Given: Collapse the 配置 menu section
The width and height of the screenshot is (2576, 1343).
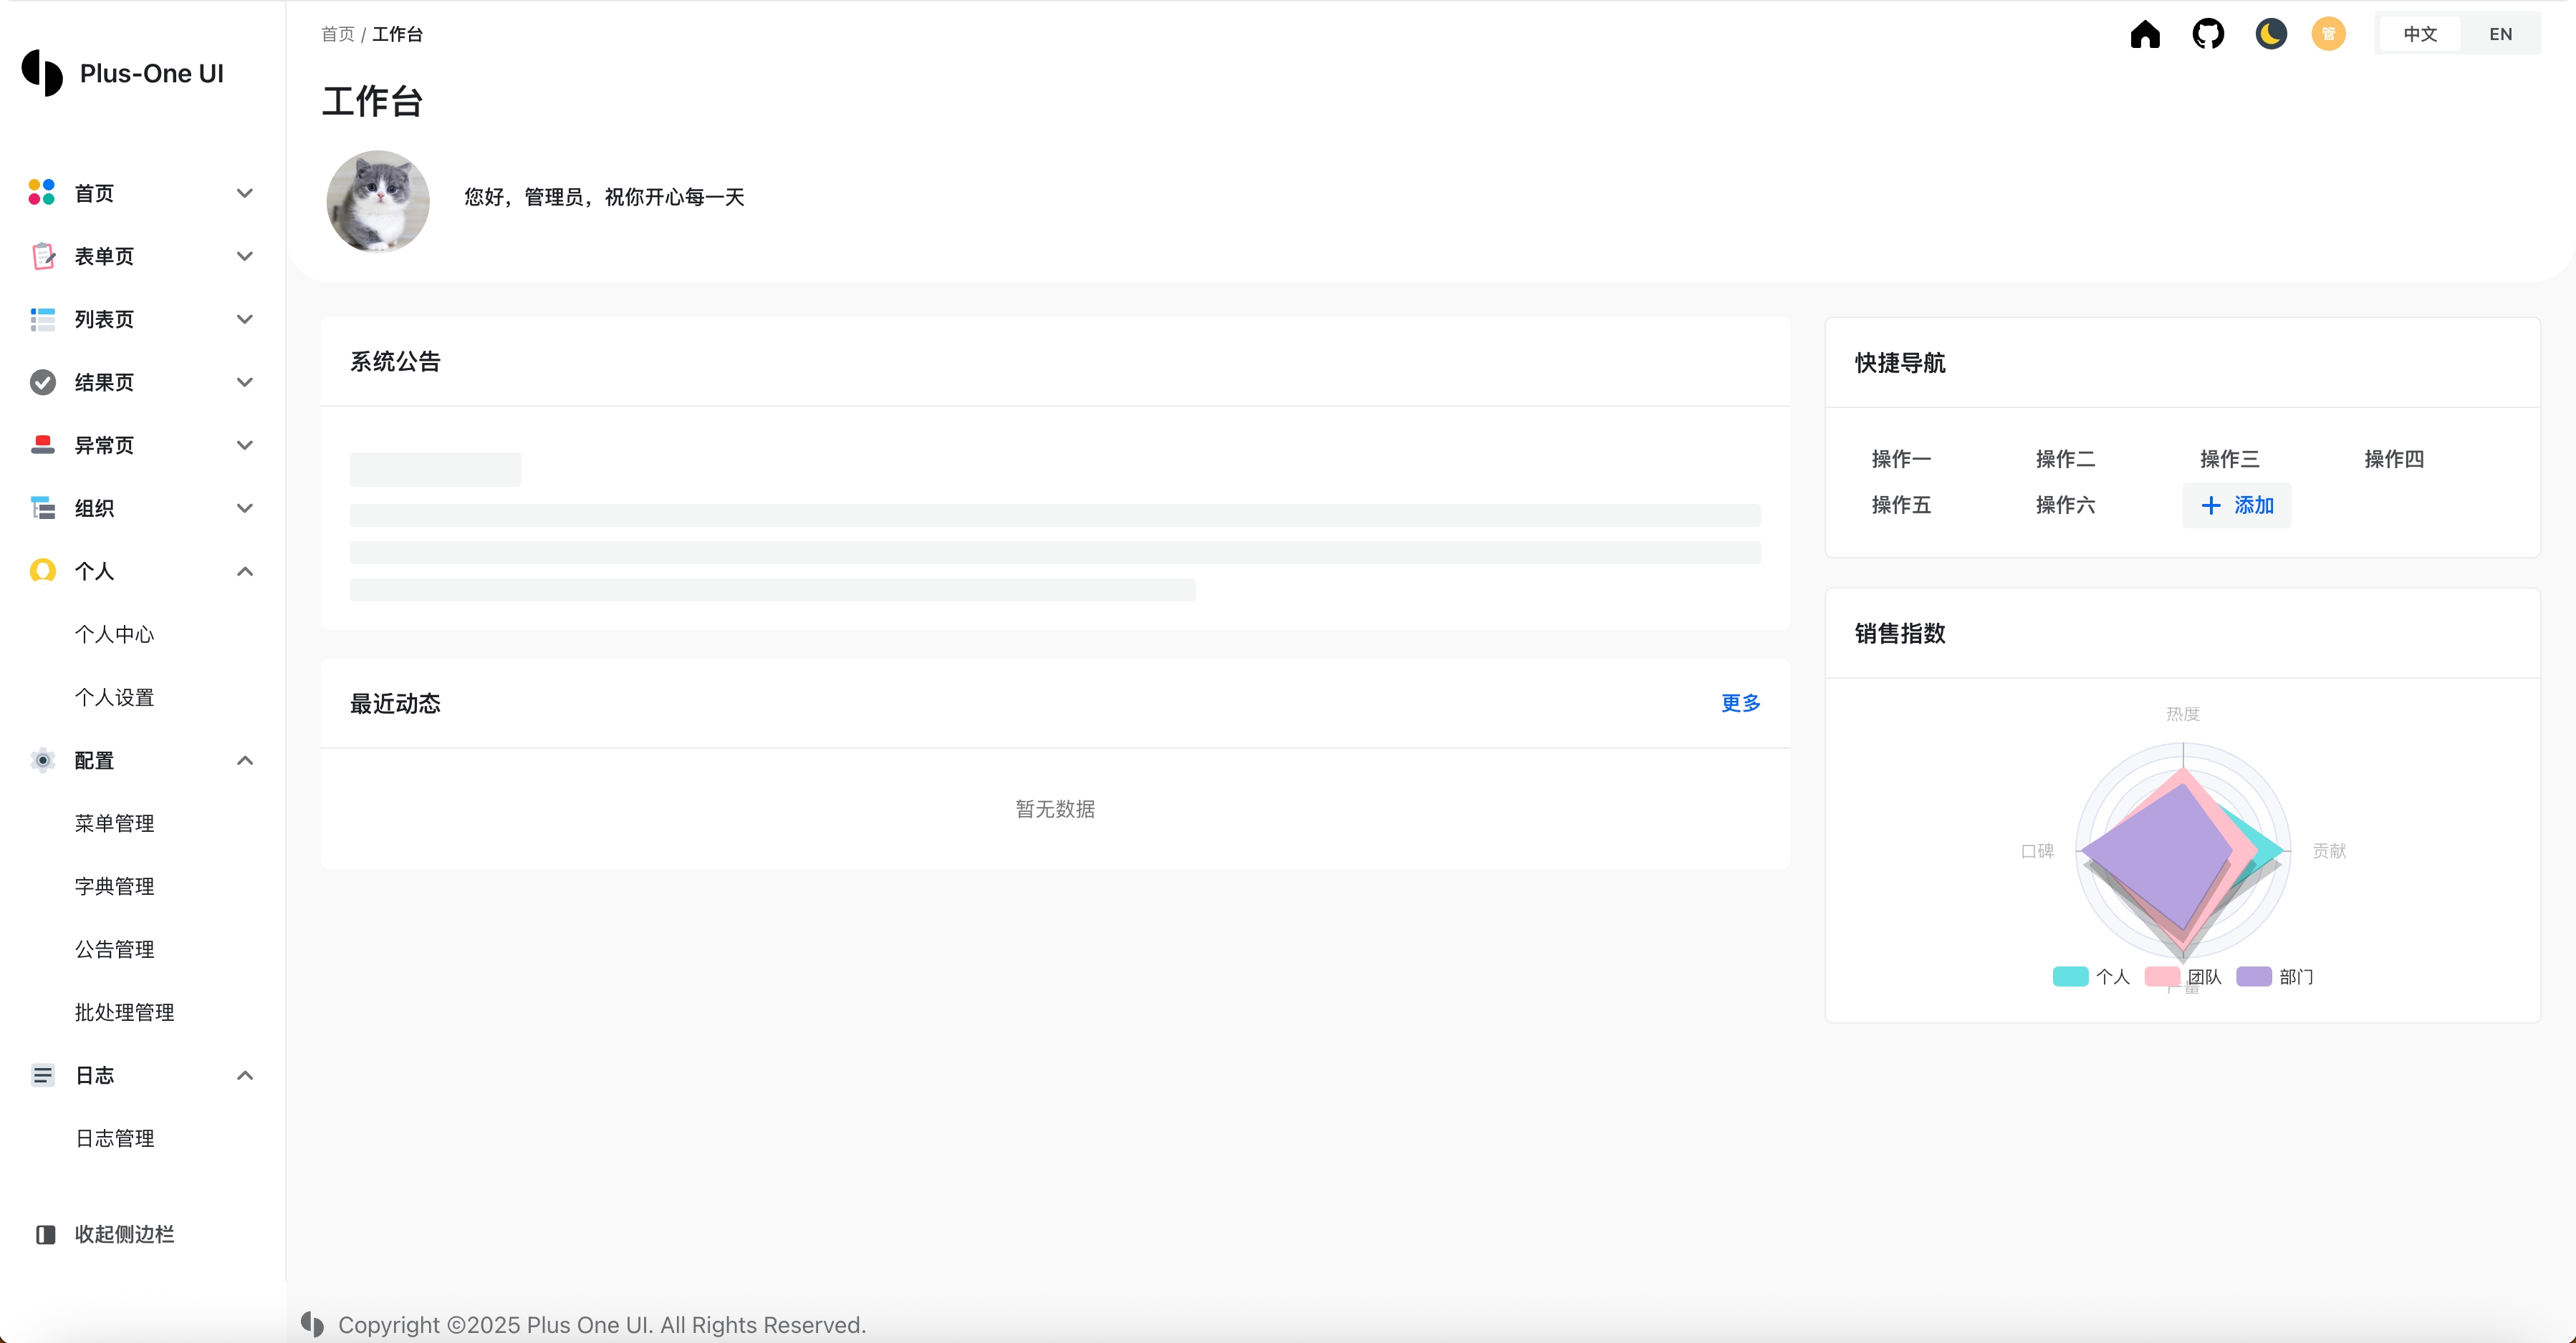Looking at the screenshot, I should (x=245, y=760).
